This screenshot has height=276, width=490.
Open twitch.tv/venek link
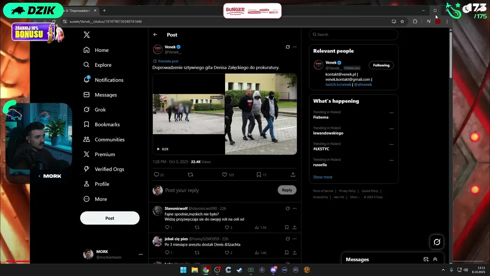338,85
